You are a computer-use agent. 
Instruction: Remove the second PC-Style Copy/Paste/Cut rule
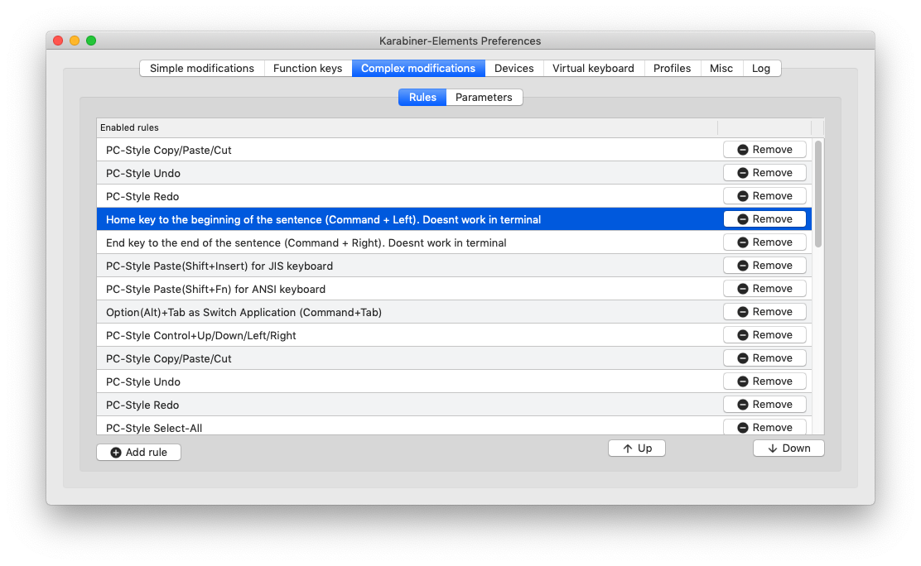pos(764,358)
